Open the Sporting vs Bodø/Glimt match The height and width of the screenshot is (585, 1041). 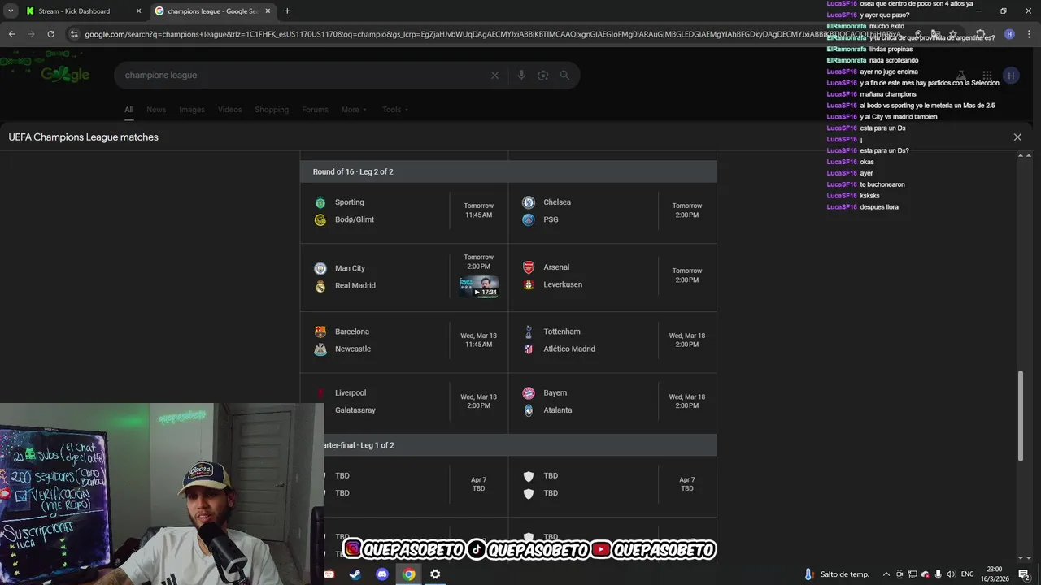404,211
